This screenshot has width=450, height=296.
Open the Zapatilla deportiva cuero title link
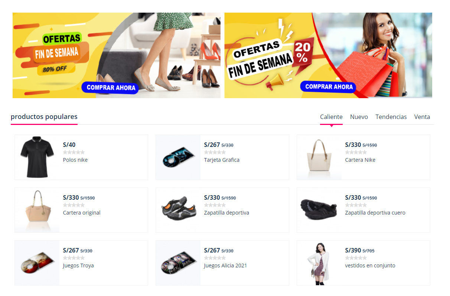pos(375,213)
